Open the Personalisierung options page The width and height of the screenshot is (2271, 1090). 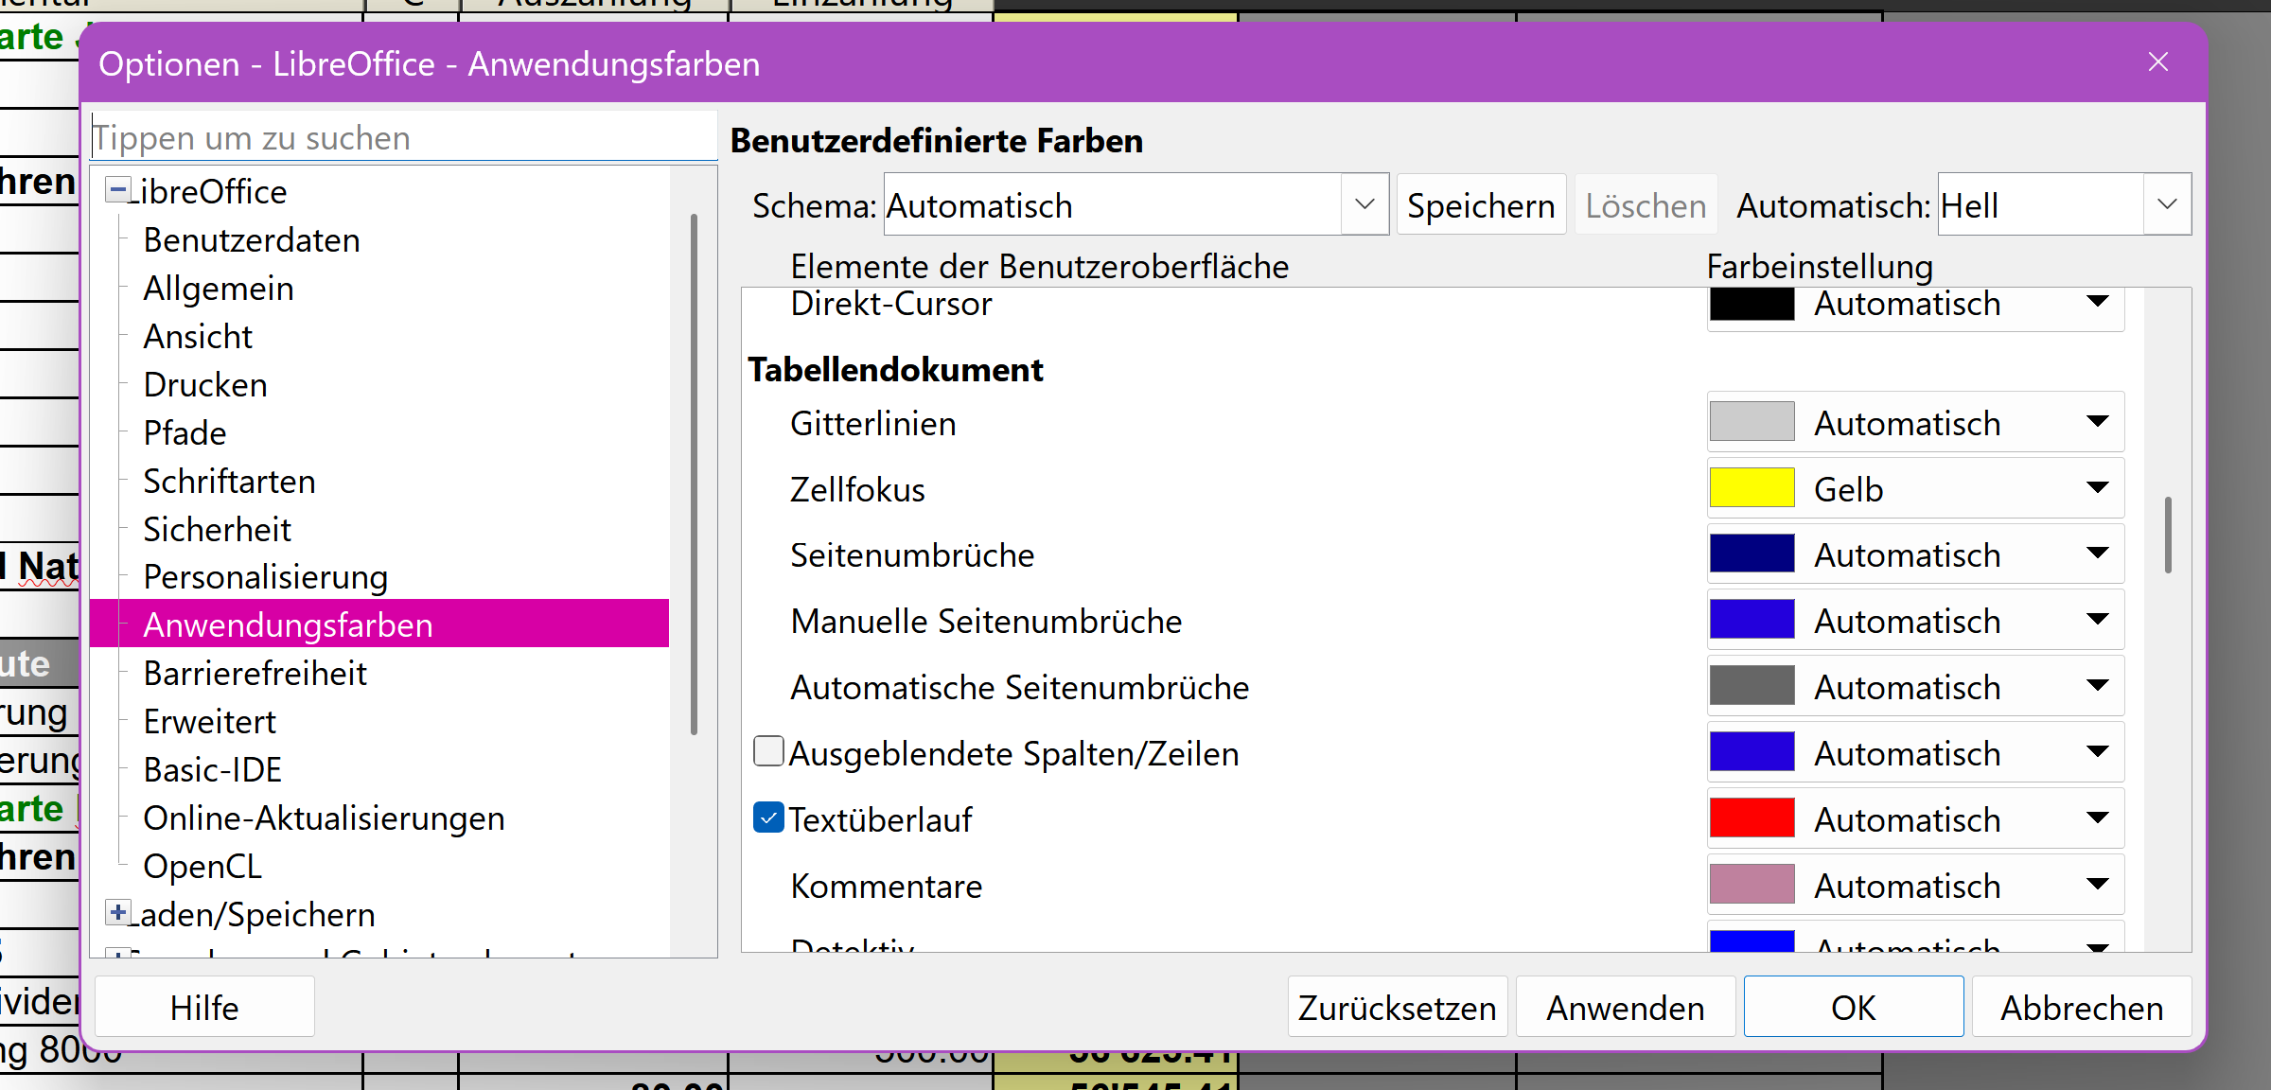click(266, 577)
